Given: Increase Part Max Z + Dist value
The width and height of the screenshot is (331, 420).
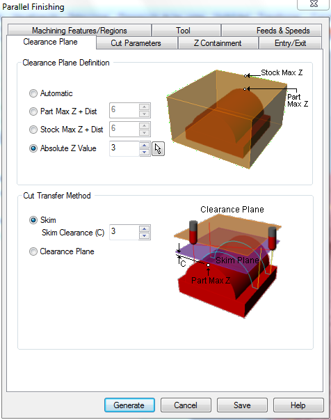Looking at the screenshot, I should [x=145, y=107].
